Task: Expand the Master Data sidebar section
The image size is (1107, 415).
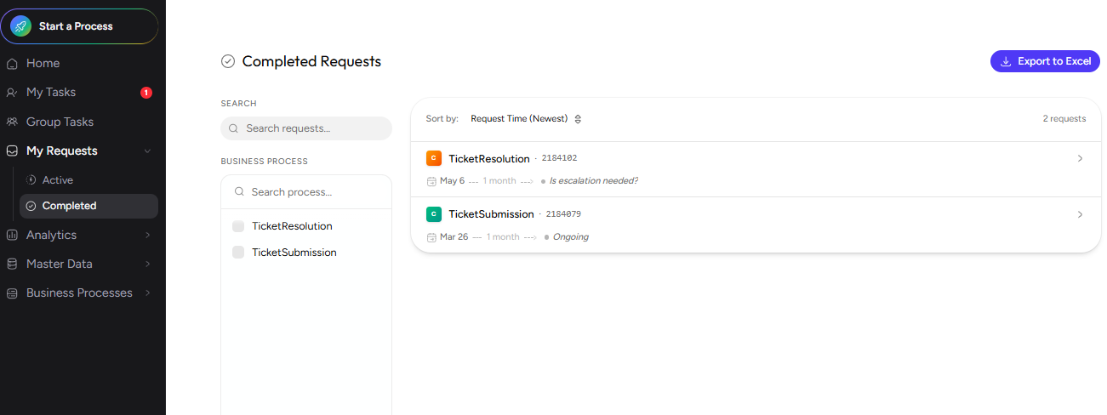Action: click(x=147, y=264)
